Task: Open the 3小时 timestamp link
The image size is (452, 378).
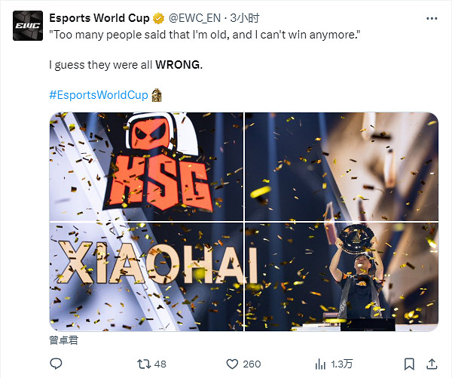Action: tap(244, 18)
